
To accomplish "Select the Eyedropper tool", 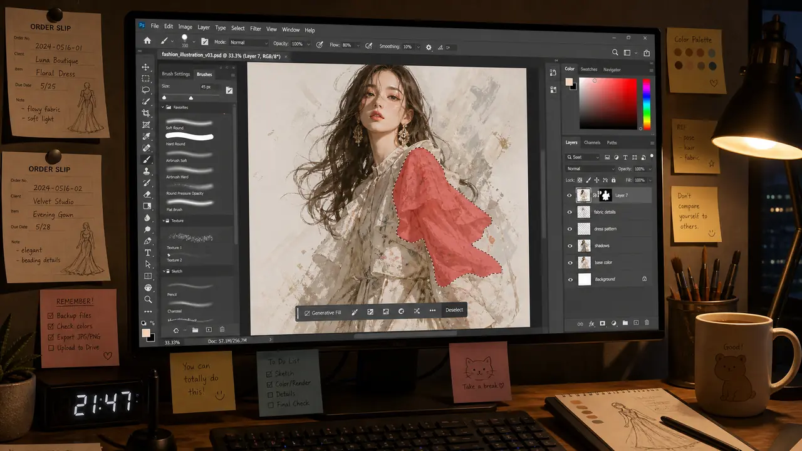I will pyautogui.click(x=147, y=137).
